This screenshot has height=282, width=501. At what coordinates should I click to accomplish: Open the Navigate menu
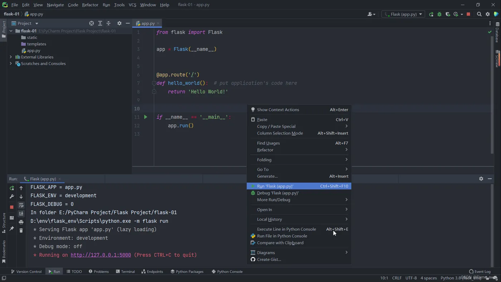coord(55,5)
